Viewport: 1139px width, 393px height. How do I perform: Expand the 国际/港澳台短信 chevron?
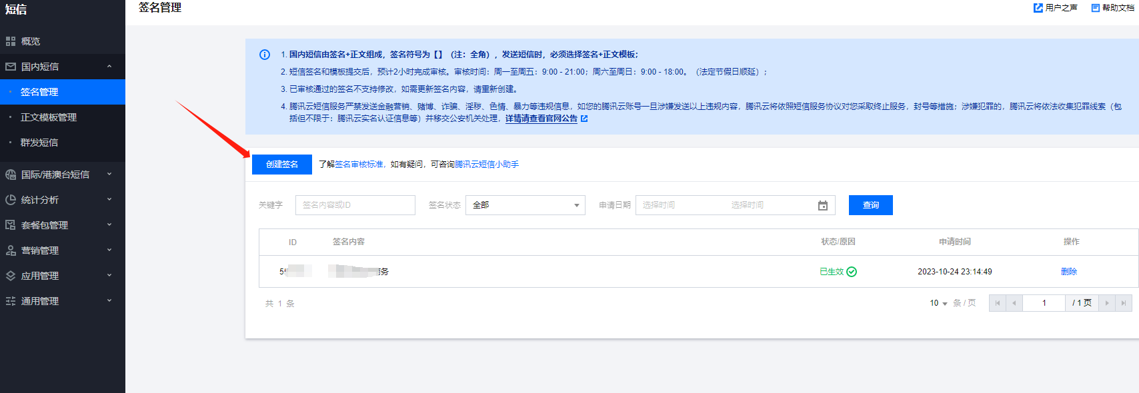click(109, 175)
